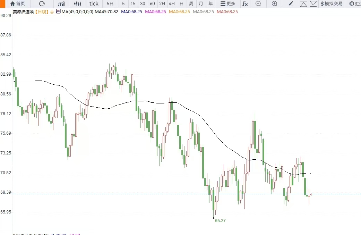Click the orange circle icon beside 日线

[52, 12]
